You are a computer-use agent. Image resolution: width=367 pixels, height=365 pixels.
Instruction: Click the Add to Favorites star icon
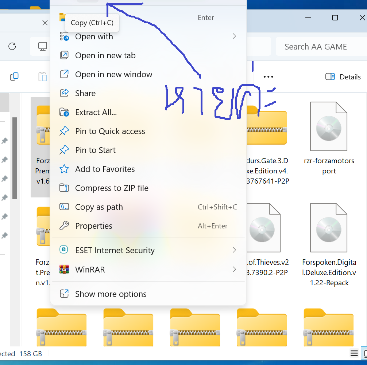(x=64, y=169)
